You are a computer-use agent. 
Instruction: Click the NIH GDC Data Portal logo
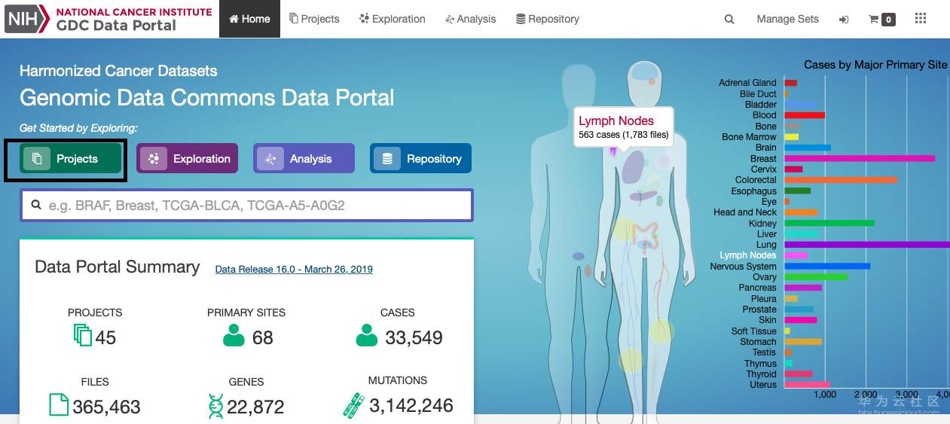coord(108,19)
